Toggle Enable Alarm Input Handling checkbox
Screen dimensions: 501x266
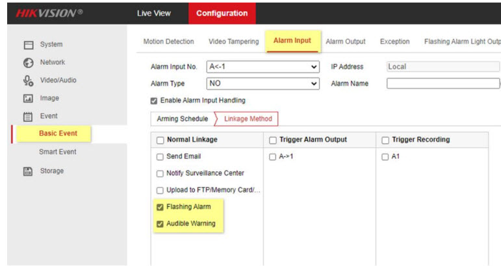(154, 101)
